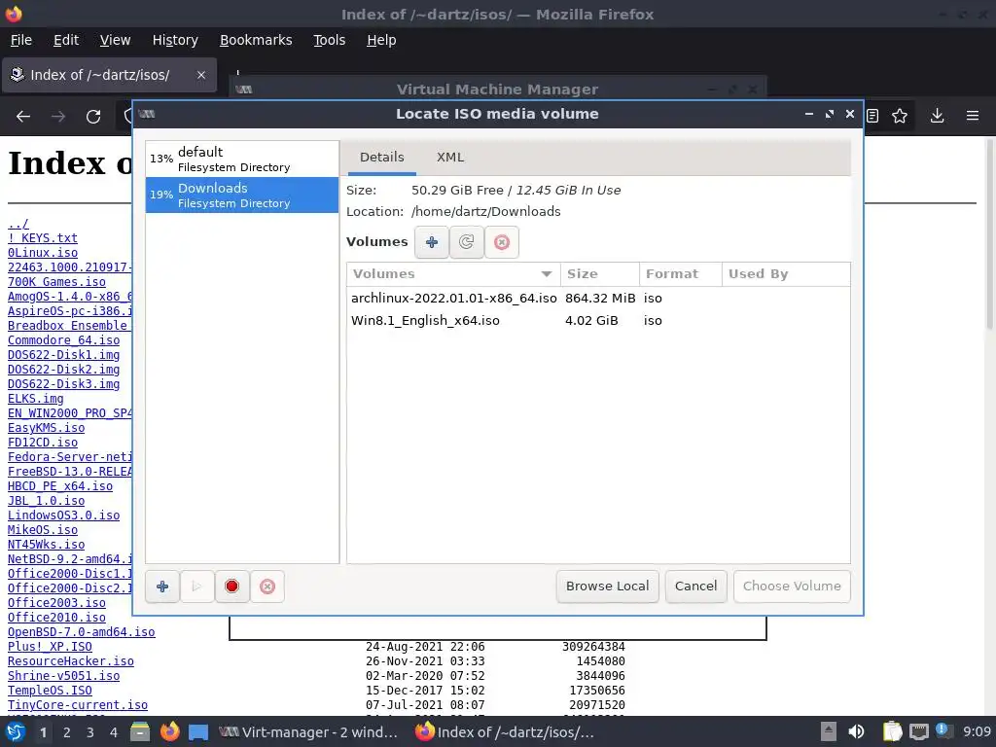Image resolution: width=996 pixels, height=747 pixels.
Task: Open the LXQt start menu icon
Action: point(16,731)
